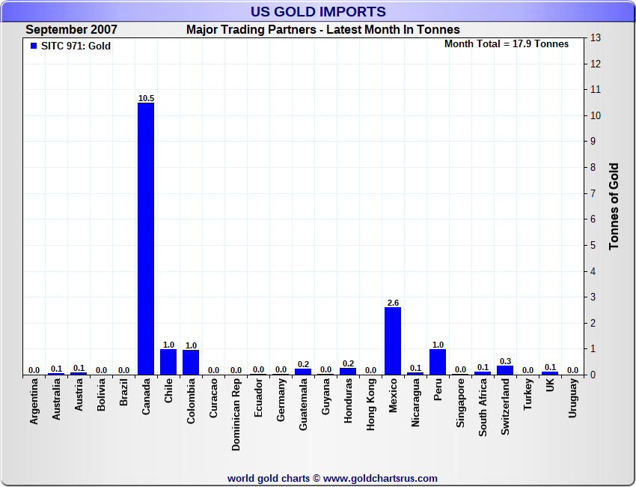Click the Peru bar
Image resolution: width=636 pixels, height=487 pixels.
(x=438, y=362)
